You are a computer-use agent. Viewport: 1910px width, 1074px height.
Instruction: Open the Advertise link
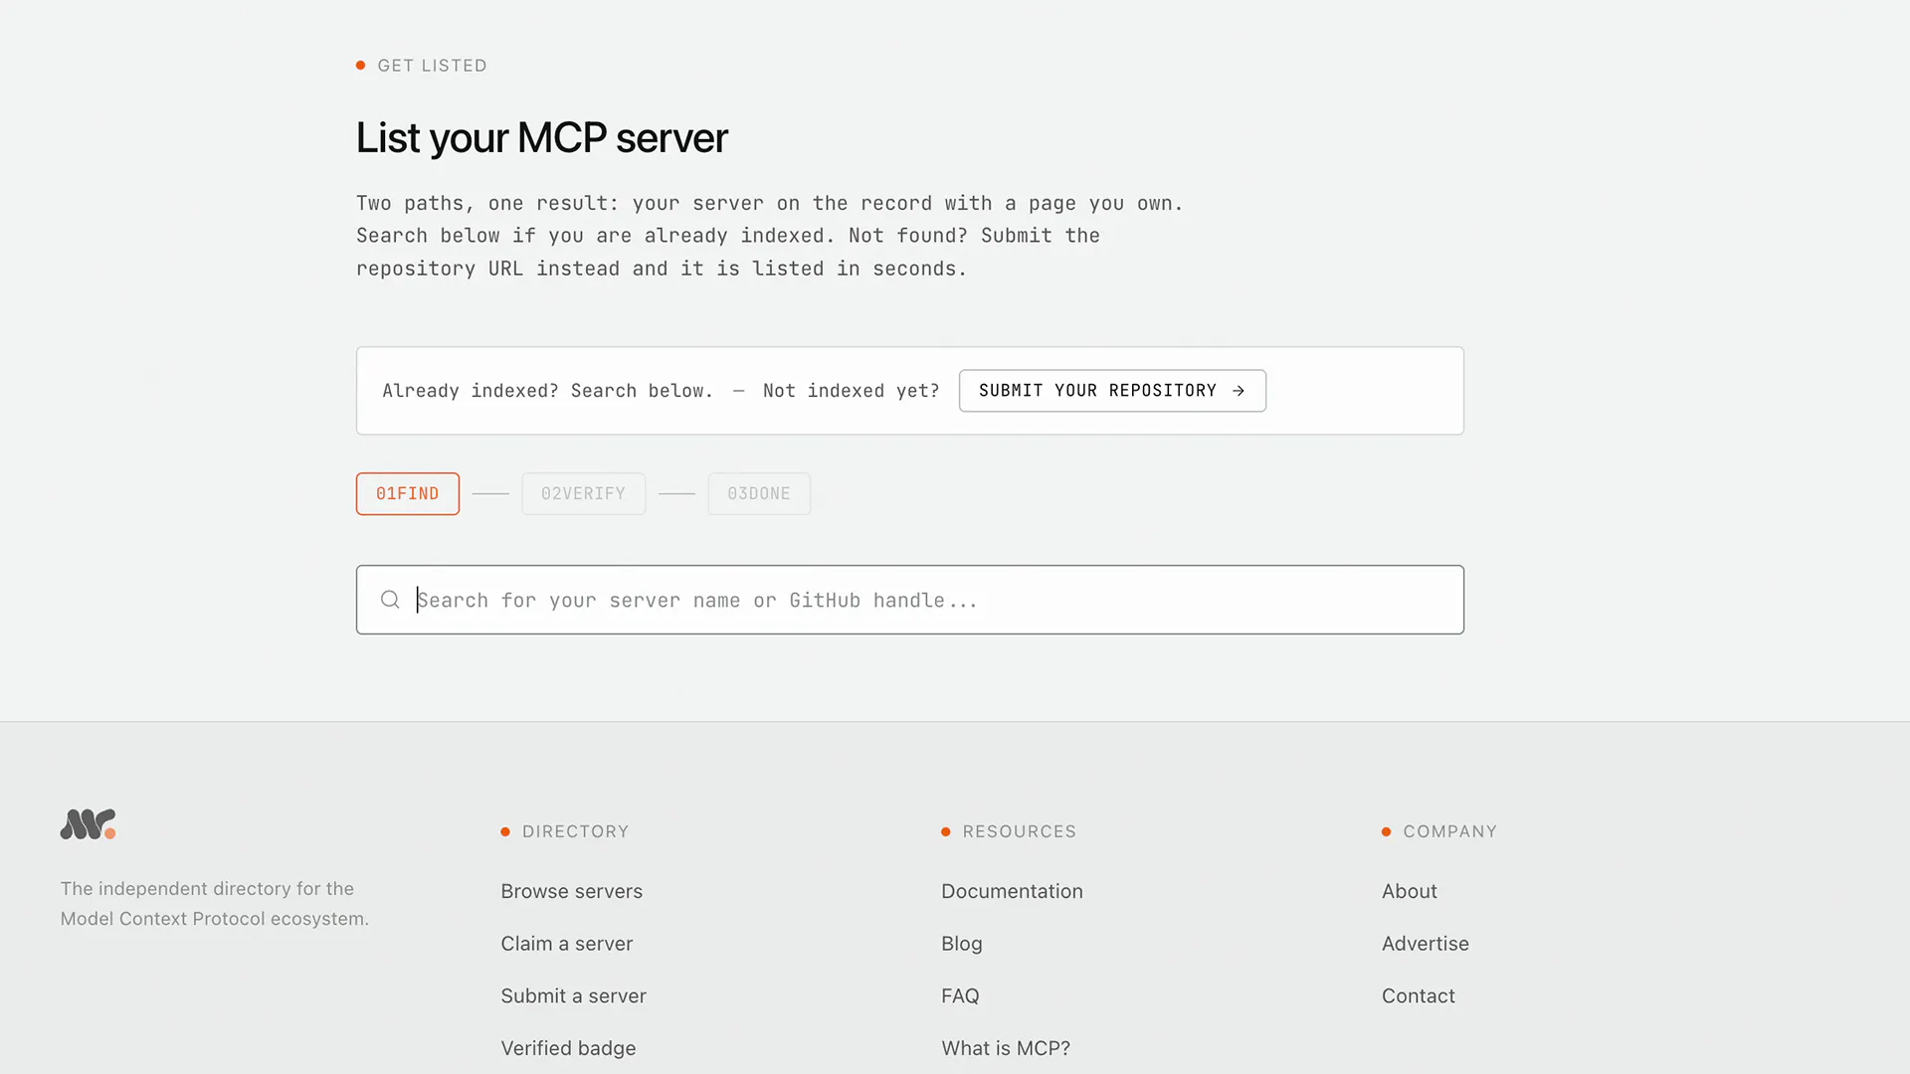1426,944
